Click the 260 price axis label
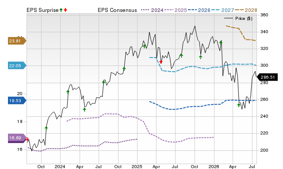Screen dimensions: 283x169 point(264,99)
